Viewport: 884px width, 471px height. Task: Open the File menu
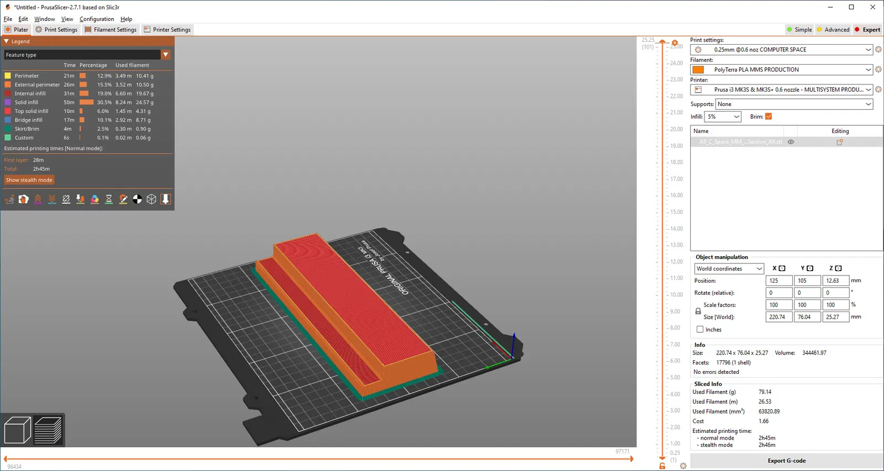click(x=8, y=19)
